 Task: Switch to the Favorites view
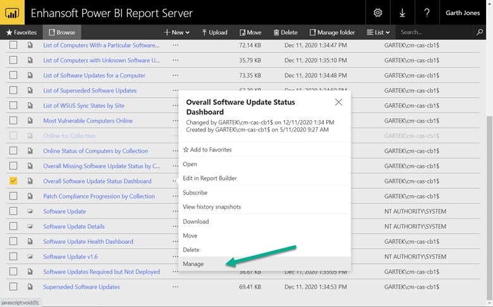(x=21, y=32)
